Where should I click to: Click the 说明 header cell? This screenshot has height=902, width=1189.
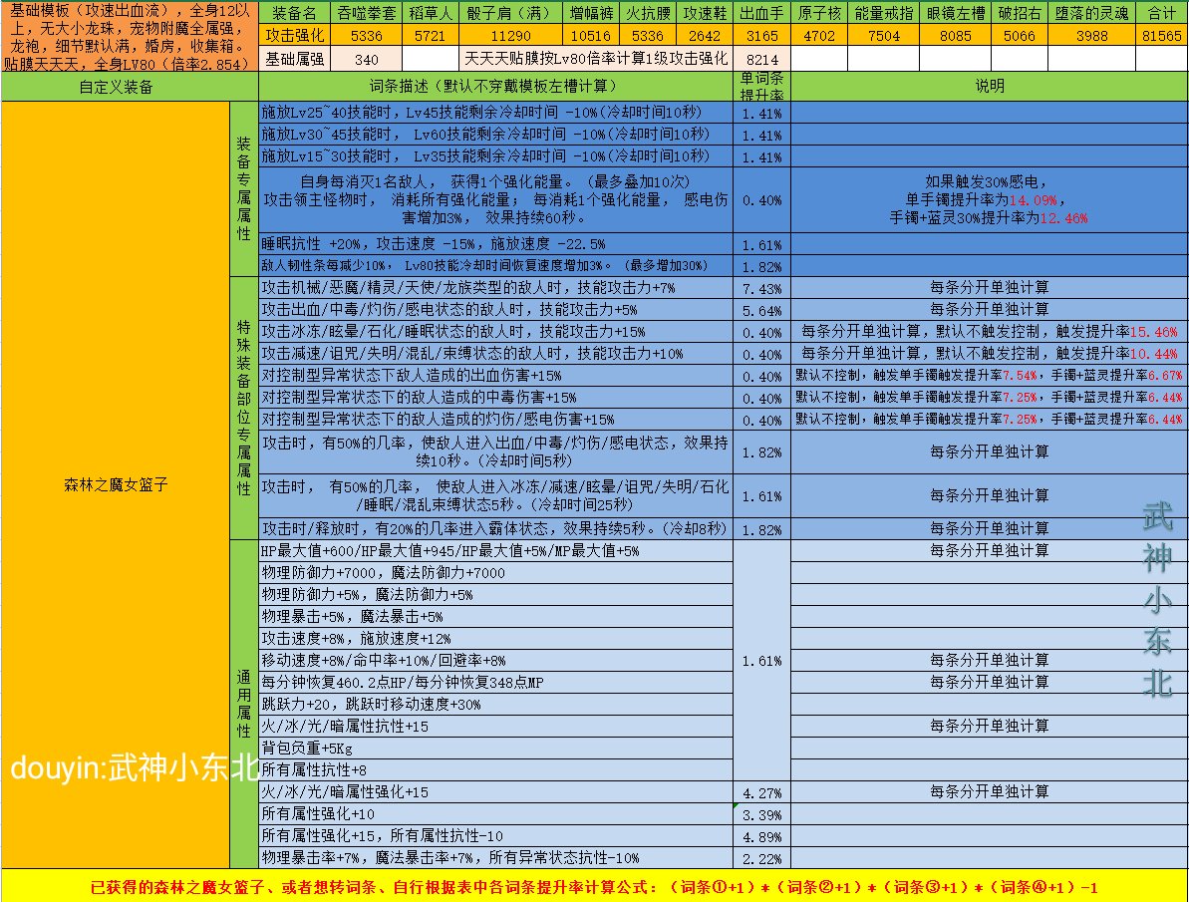pyautogui.click(x=990, y=87)
